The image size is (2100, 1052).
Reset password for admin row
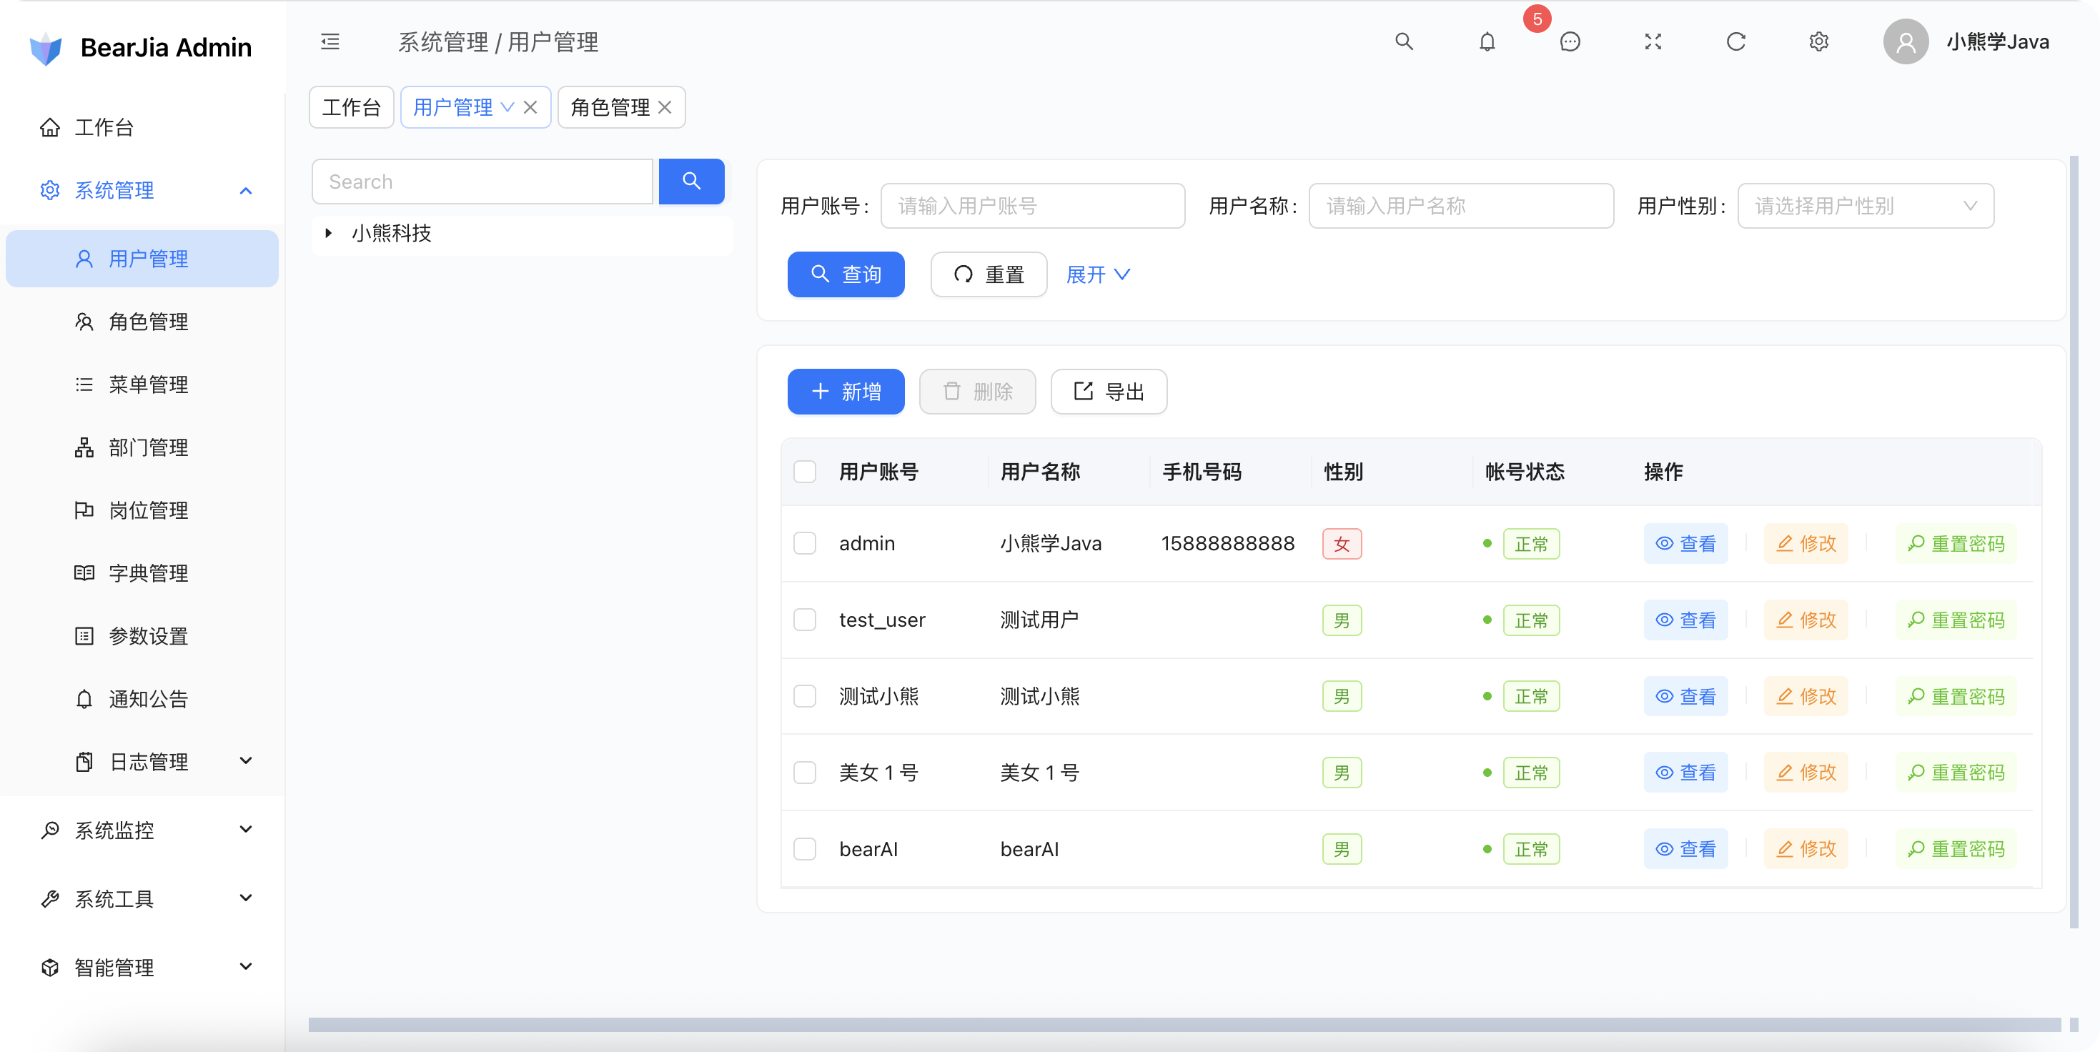pyautogui.click(x=1955, y=544)
